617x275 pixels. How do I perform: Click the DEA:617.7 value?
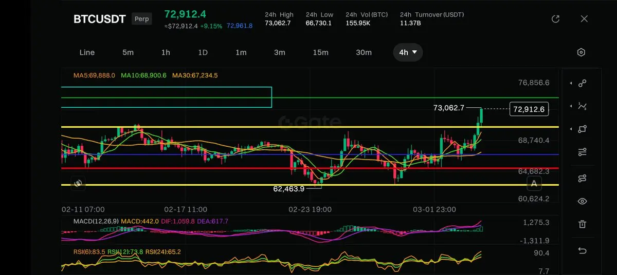(x=214, y=221)
